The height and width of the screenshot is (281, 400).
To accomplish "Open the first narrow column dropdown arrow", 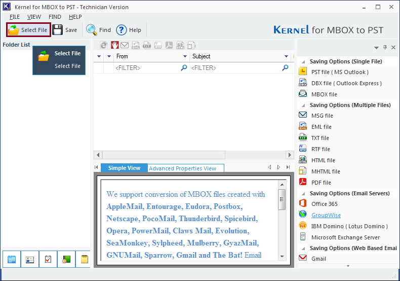I will click(99, 56).
